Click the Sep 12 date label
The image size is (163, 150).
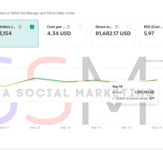[x=35, y=128]
